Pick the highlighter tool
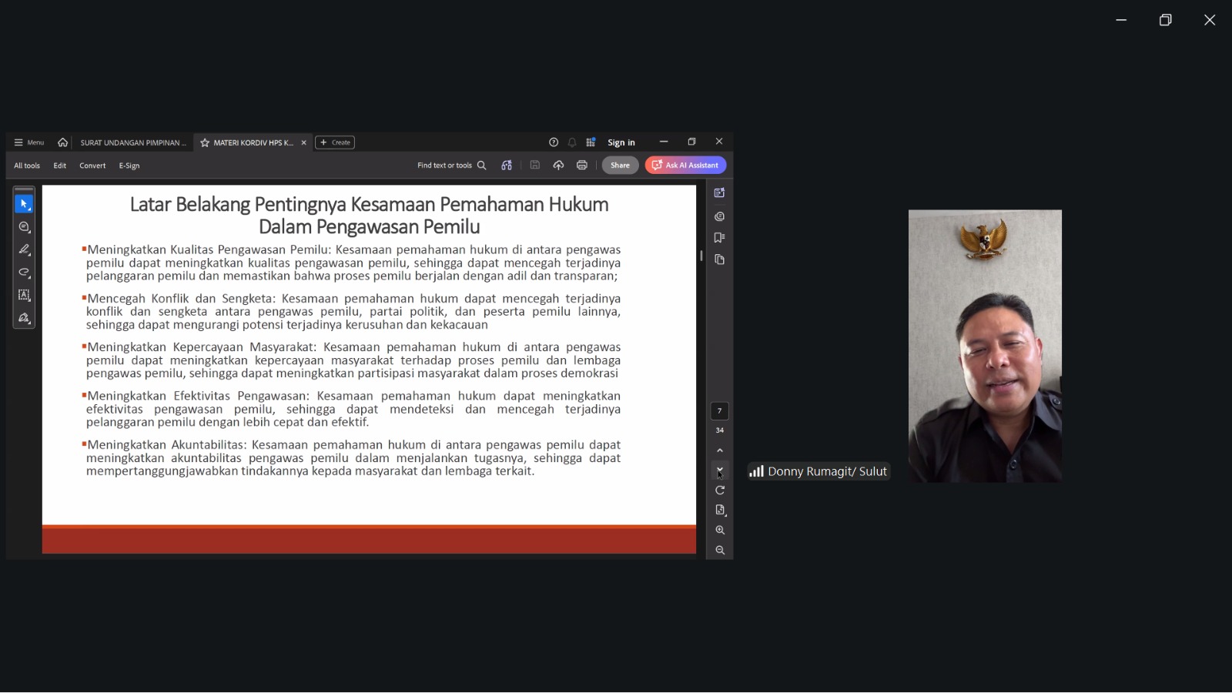Screen dimensions: 1232x693 point(24,249)
